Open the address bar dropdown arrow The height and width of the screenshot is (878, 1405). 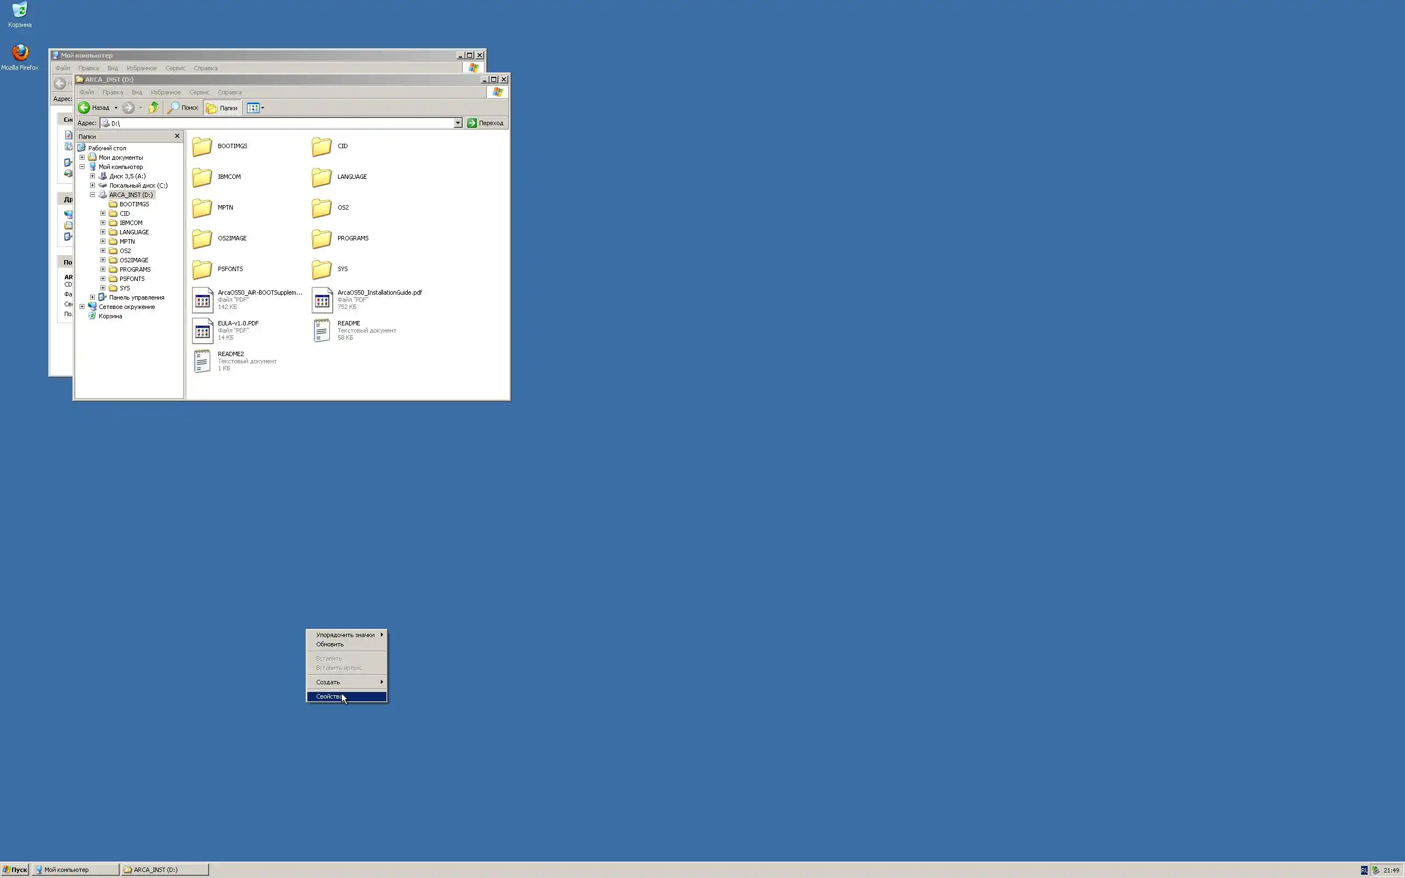pos(458,123)
